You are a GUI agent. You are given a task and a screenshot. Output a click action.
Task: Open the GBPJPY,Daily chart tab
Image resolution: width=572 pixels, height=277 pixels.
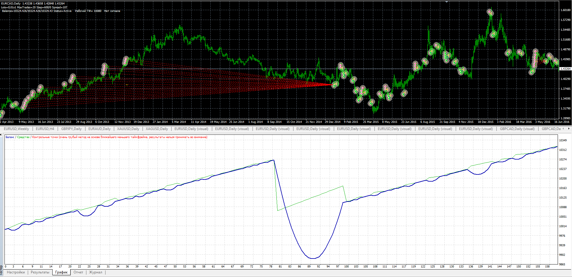71,129
